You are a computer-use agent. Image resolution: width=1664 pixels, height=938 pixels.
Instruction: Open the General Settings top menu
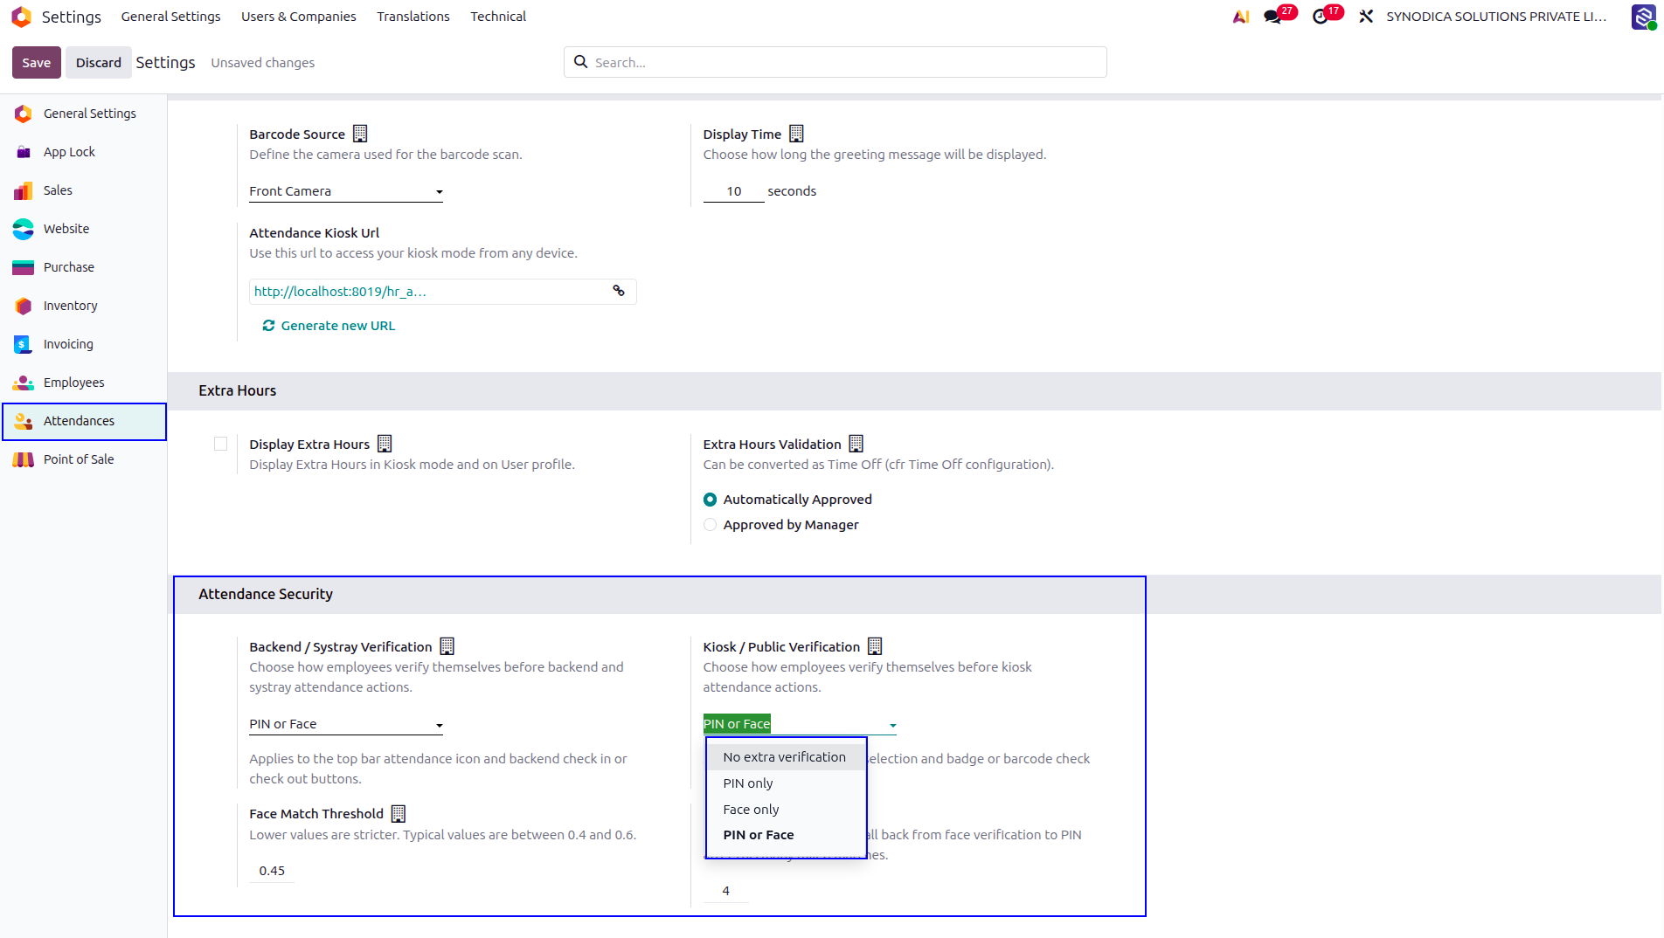[x=171, y=17]
